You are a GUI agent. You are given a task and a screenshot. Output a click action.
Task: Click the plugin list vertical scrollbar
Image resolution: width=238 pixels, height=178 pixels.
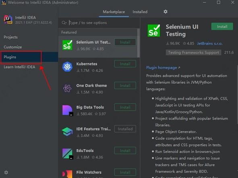coord(139,43)
